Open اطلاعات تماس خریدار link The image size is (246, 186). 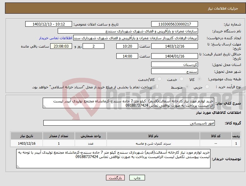pyautogui.click(x=55, y=38)
